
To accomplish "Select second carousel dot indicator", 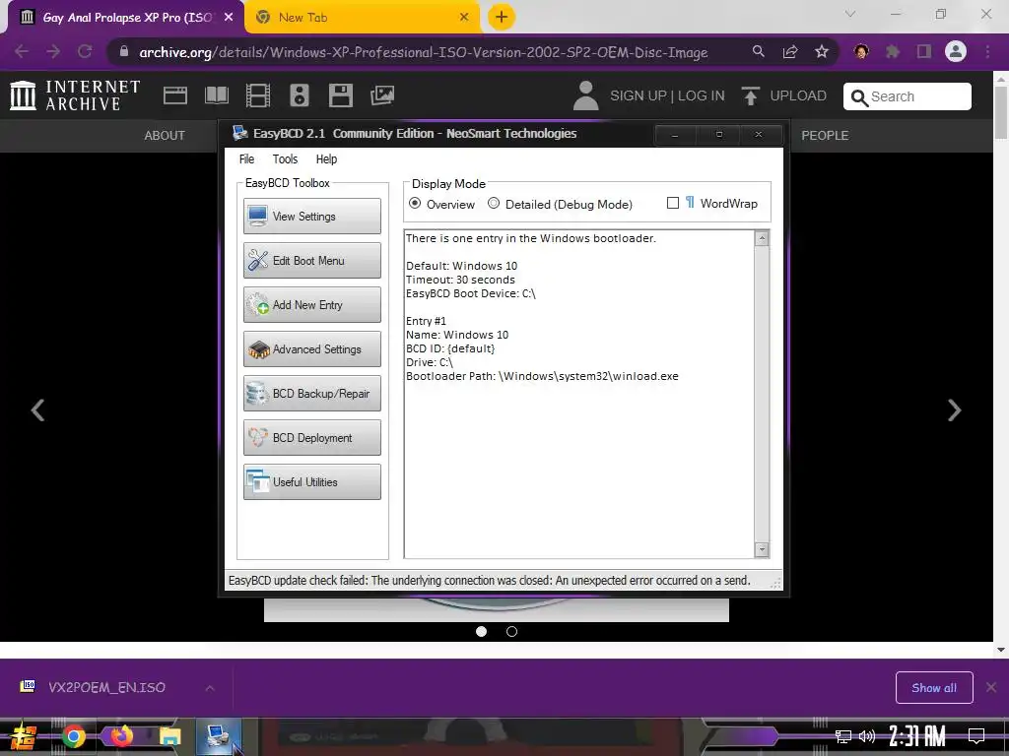I will coord(511,631).
